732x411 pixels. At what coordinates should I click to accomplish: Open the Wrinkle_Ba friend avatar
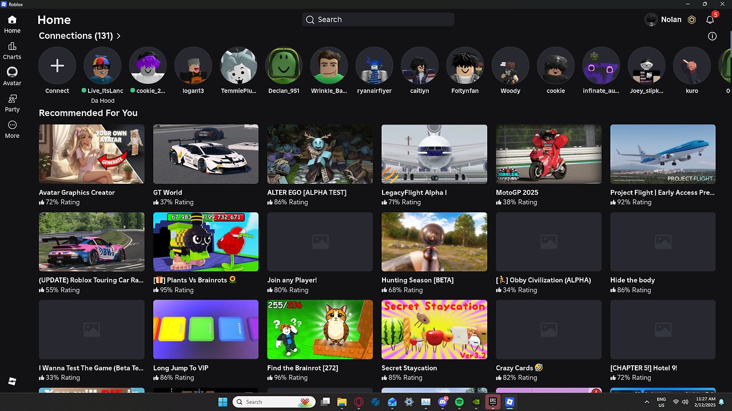(329, 66)
